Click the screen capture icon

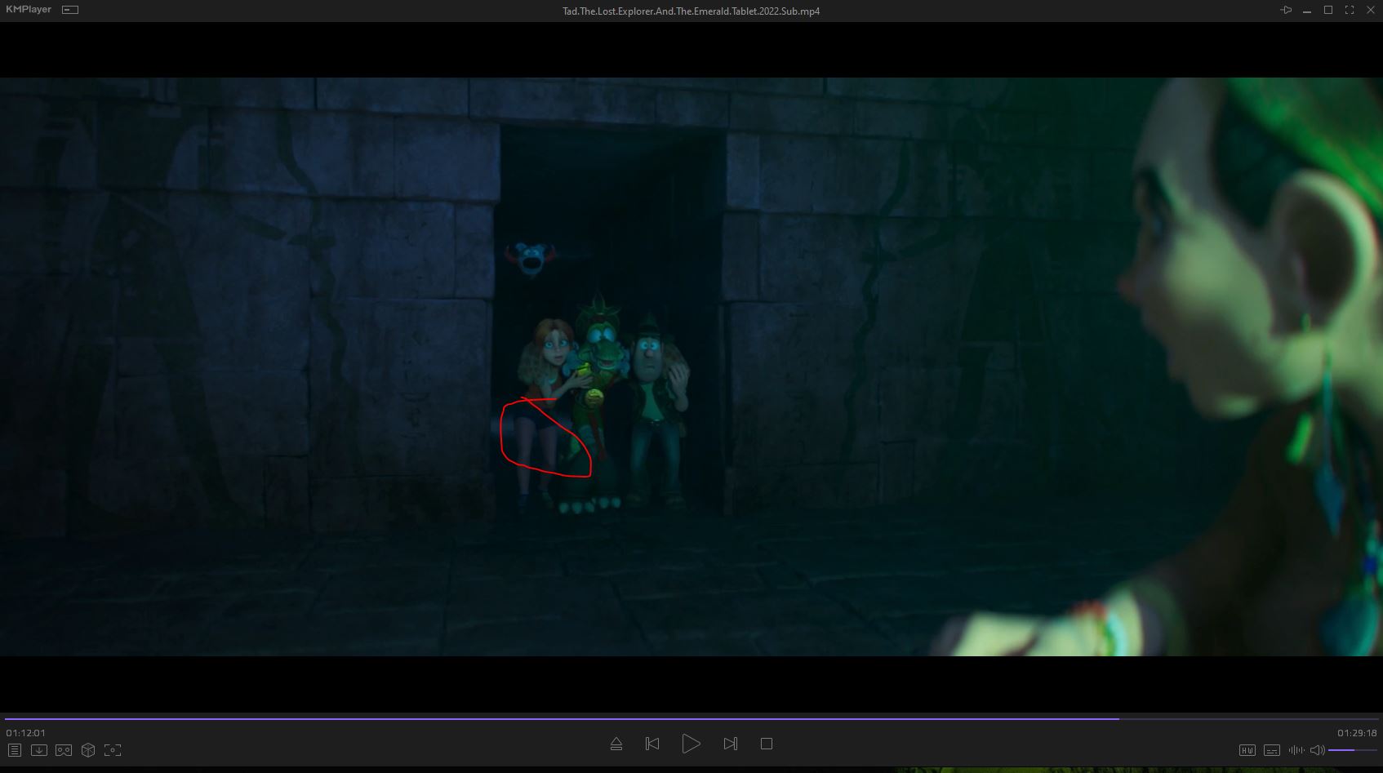(113, 749)
